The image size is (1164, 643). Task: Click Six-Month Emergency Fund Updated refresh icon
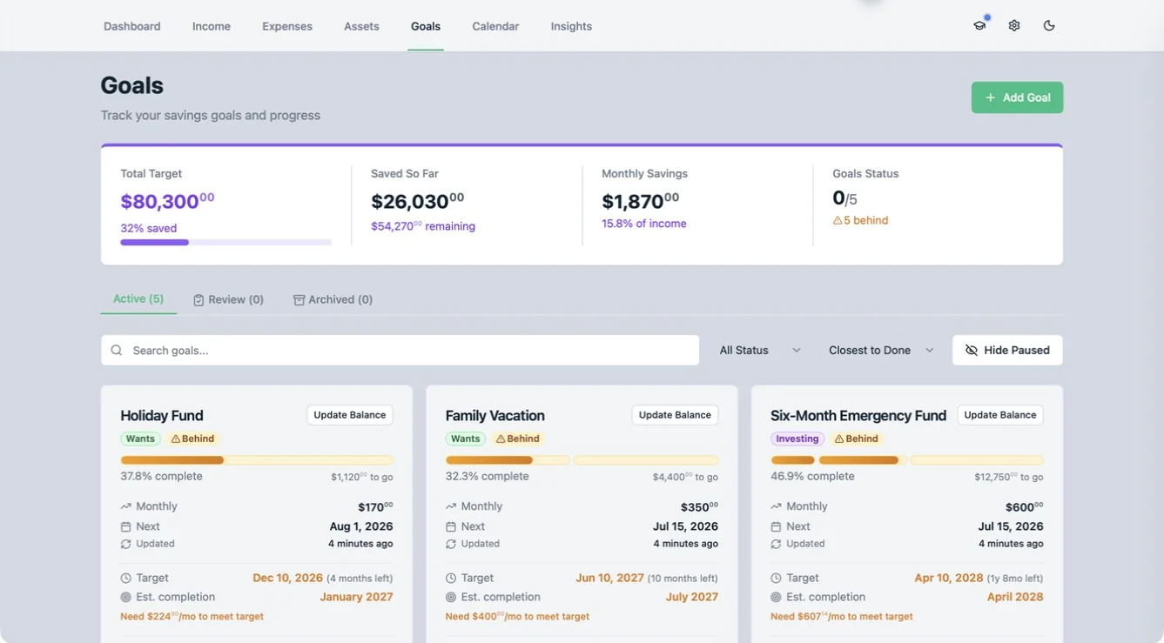point(777,544)
